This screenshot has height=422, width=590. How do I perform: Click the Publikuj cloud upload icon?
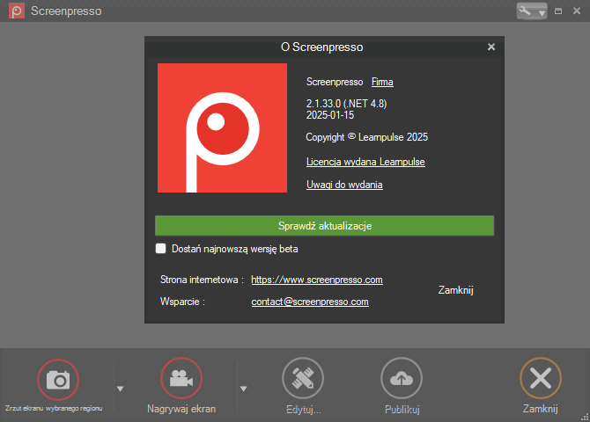tap(402, 378)
